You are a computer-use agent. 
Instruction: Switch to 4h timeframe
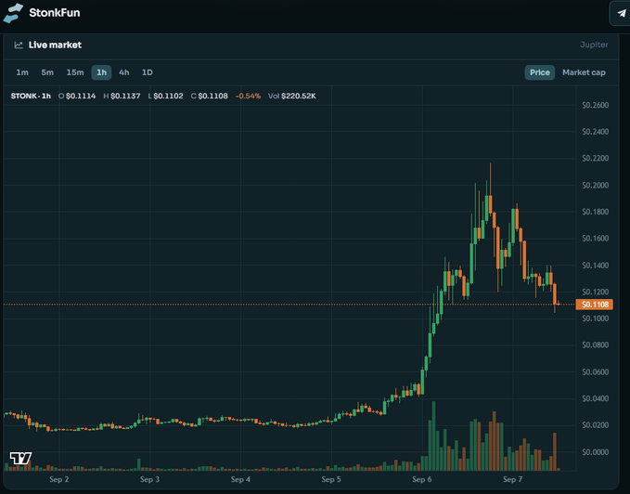point(123,72)
